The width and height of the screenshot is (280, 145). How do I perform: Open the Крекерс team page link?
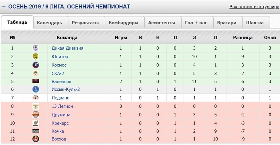pos(60,123)
